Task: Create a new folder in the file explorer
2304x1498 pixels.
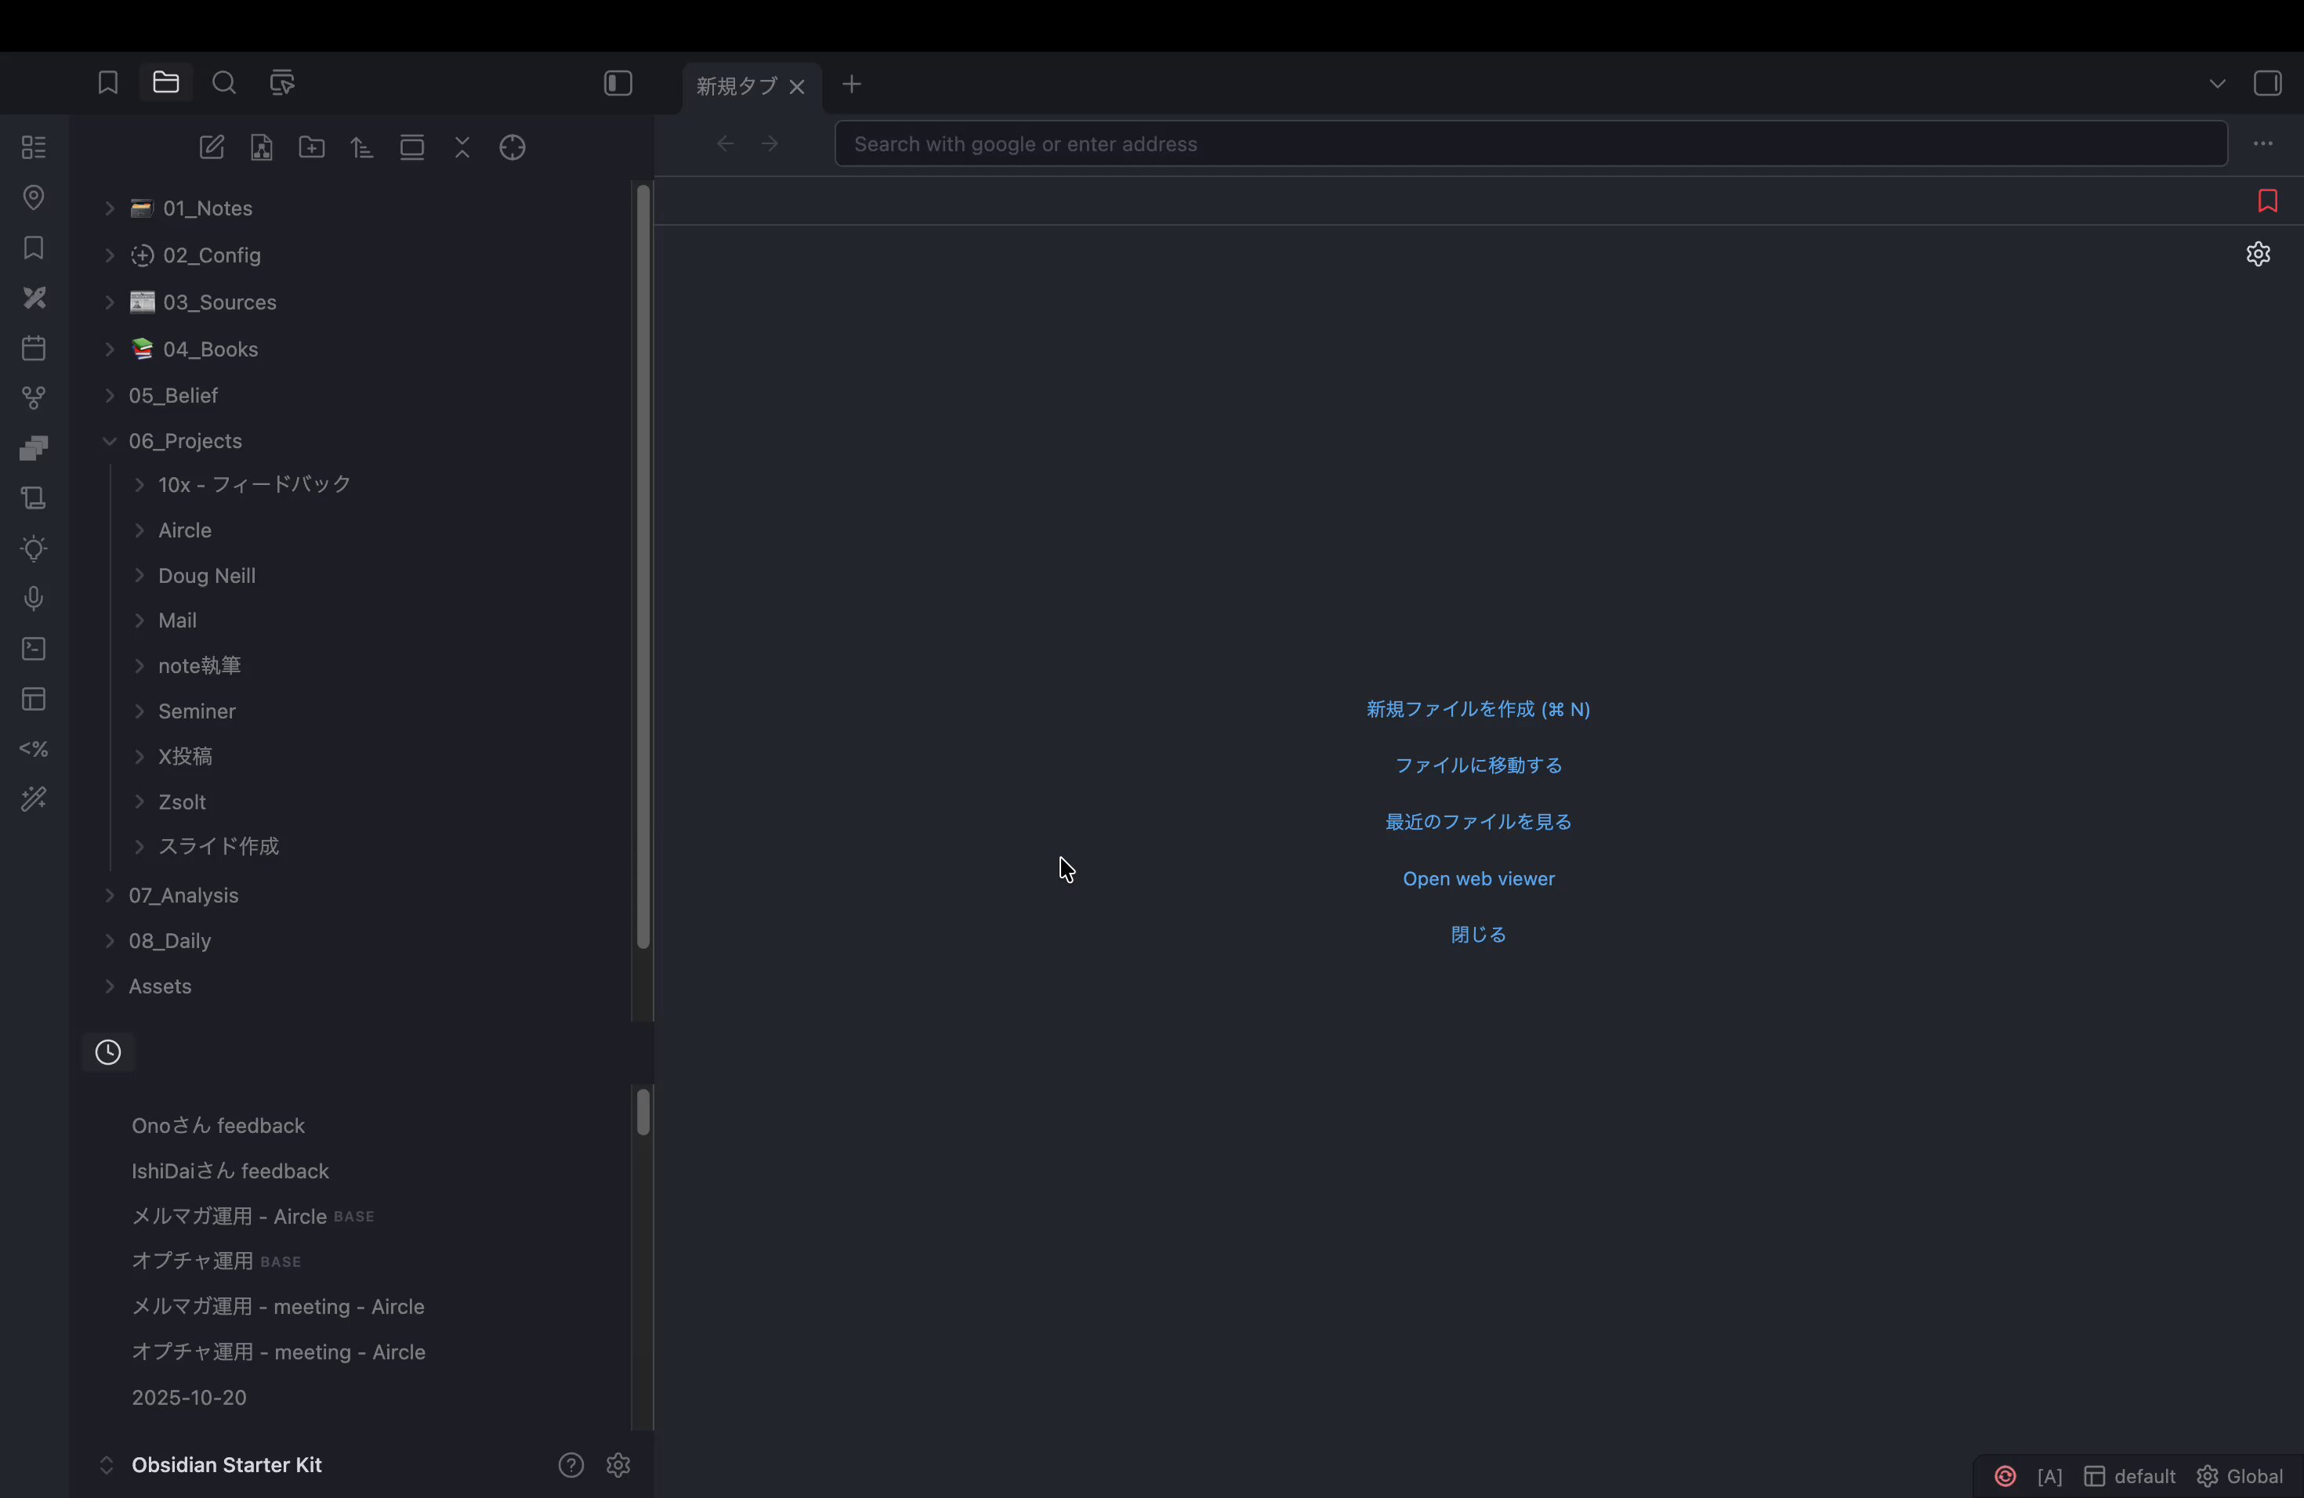Action: point(312,147)
